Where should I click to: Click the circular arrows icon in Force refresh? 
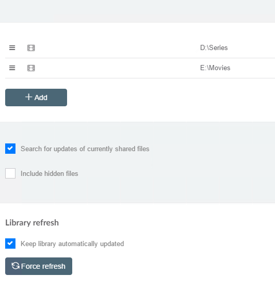(x=15, y=266)
